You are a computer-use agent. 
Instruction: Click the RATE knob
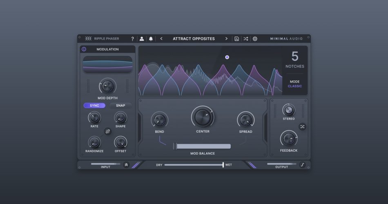pos(94,118)
